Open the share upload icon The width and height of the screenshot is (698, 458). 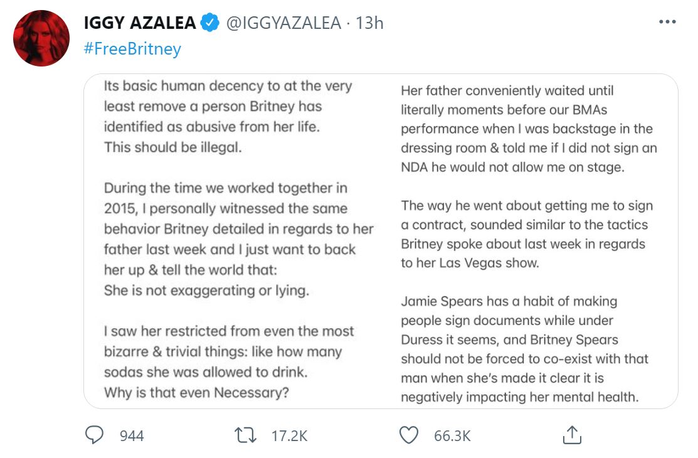pos(572,435)
